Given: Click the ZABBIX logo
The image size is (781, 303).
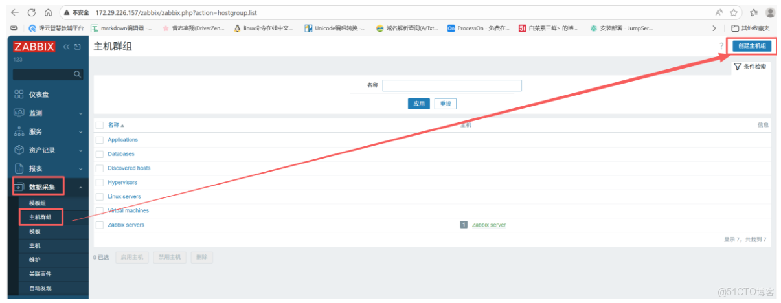Looking at the screenshot, I should (35, 47).
